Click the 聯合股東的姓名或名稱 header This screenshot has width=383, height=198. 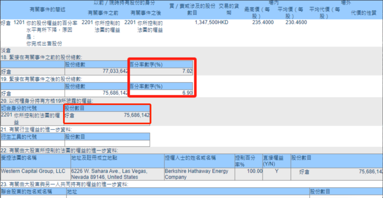click(27, 192)
